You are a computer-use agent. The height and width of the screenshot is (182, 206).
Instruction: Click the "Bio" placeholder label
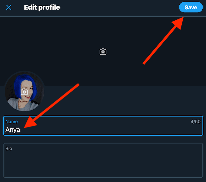coord(9,149)
